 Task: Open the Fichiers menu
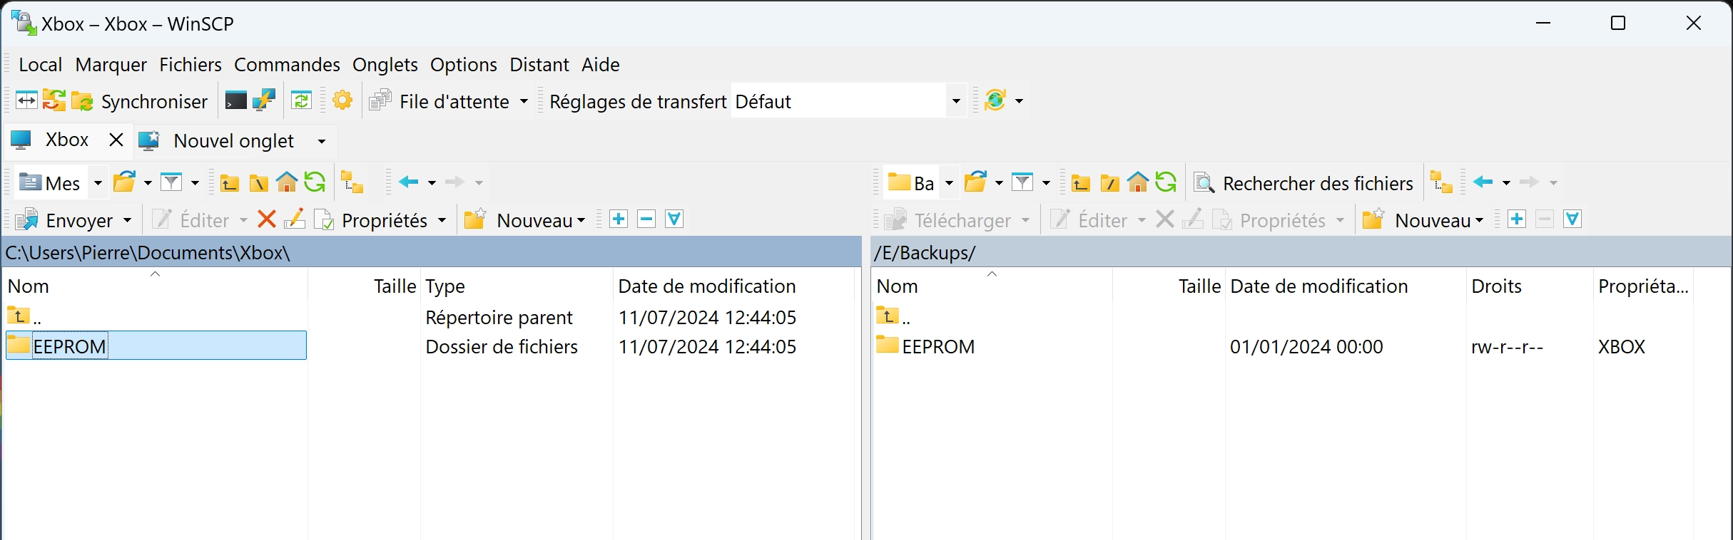click(190, 65)
